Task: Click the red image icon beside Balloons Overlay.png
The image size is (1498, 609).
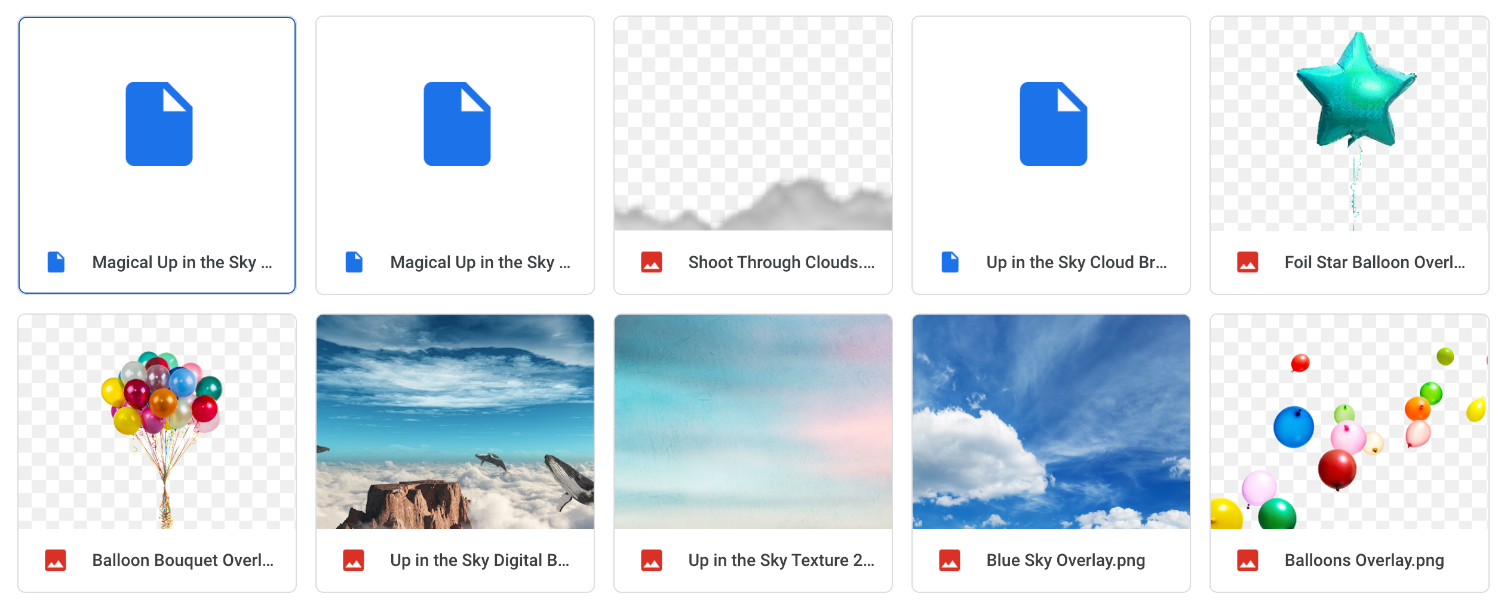Action: coord(1248,560)
